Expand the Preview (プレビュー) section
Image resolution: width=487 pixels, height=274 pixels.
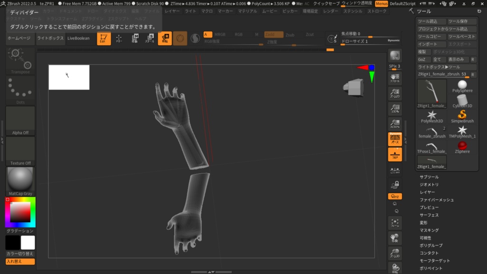429,207
